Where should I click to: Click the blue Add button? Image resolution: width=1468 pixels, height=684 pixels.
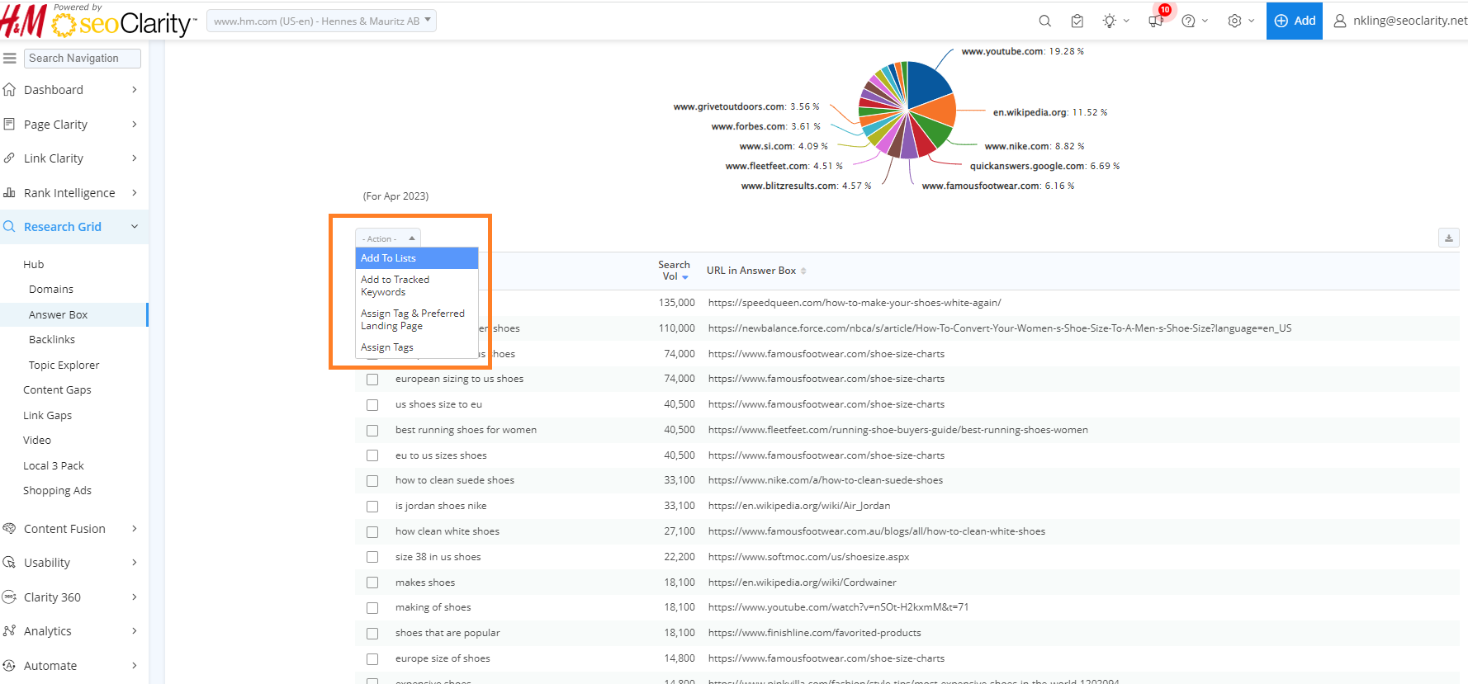1294,21
